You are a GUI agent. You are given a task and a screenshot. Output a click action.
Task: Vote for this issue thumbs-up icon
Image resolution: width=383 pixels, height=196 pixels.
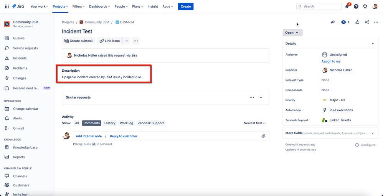tap(357, 22)
